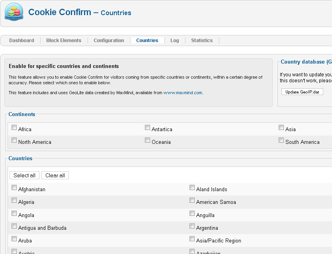Tick the Anguilla checkbox

[192, 213]
